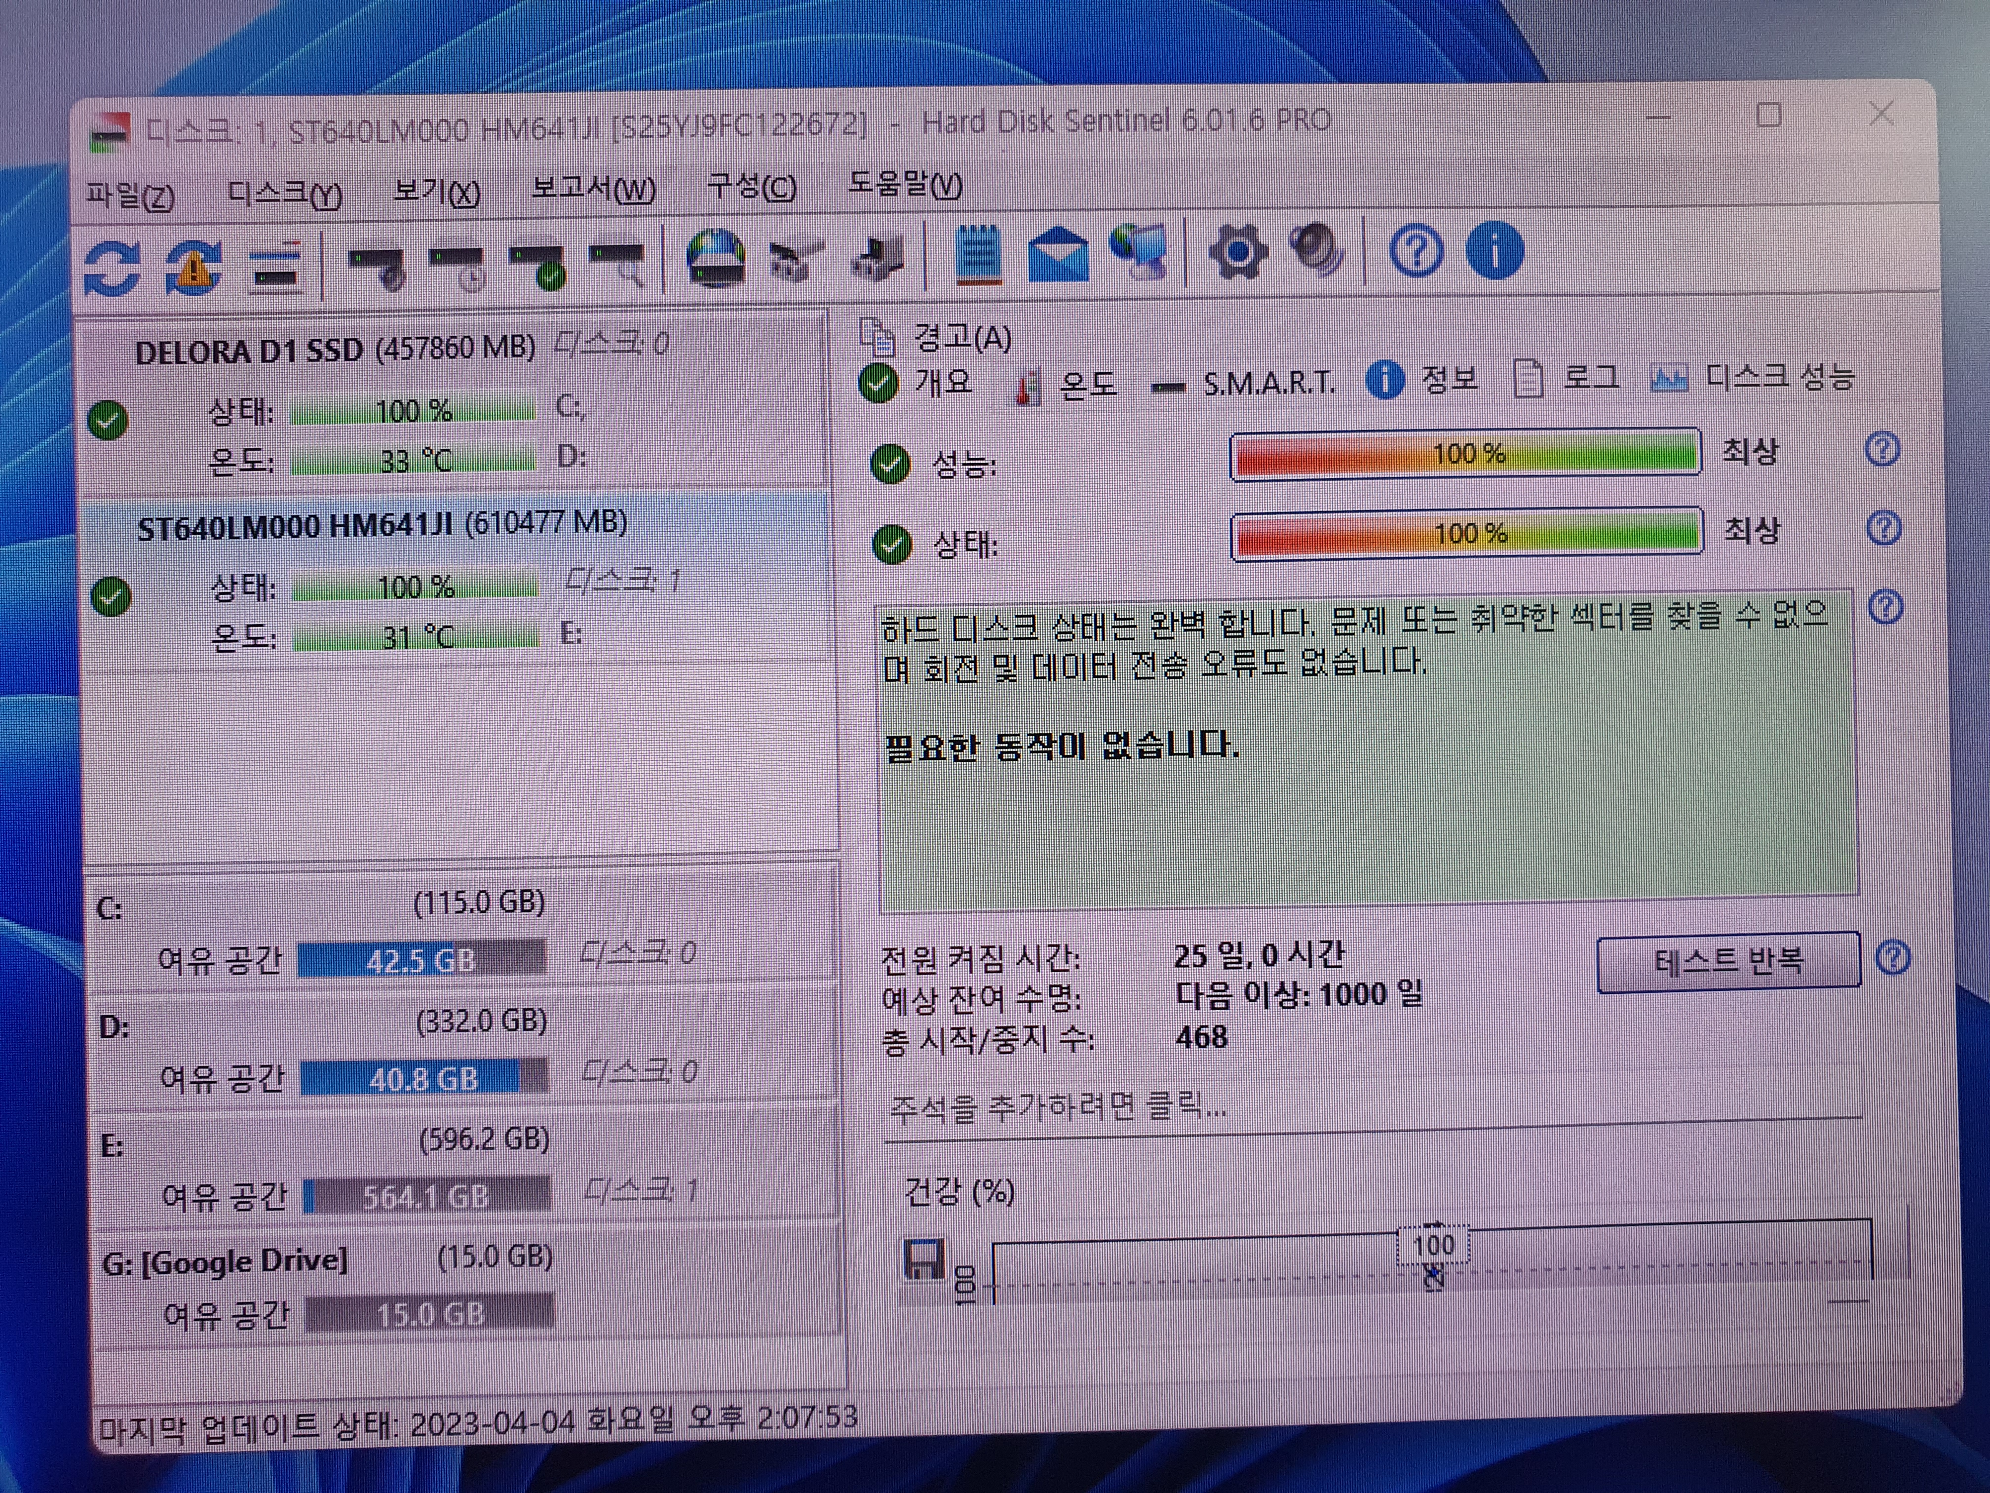Click the disk with green checkmark icon
1990x1493 pixels.
(x=537, y=267)
